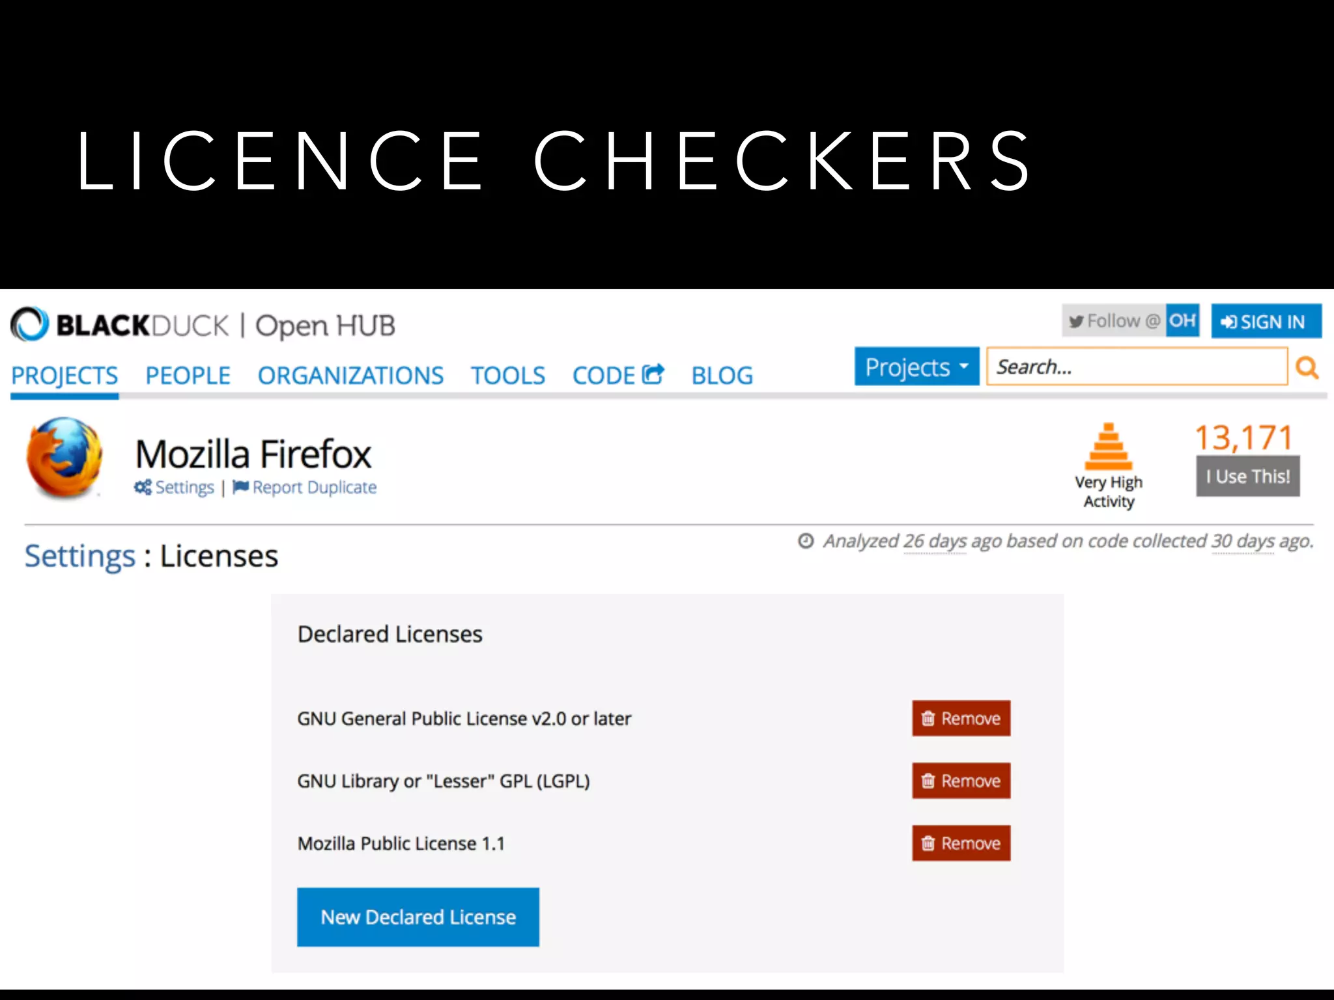Switch to the PEOPLE navigation tab
The image size is (1334, 1000).
coord(188,375)
